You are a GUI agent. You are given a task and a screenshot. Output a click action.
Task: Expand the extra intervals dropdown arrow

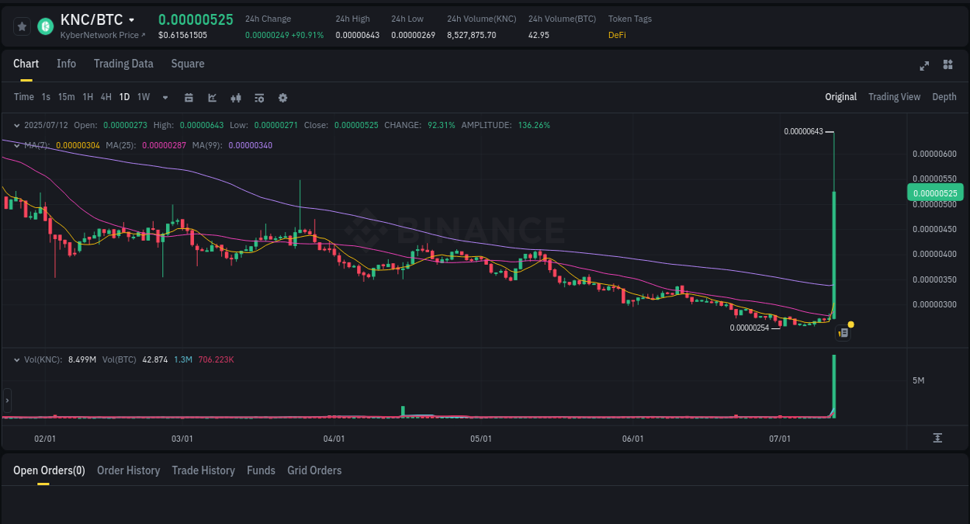pos(164,98)
